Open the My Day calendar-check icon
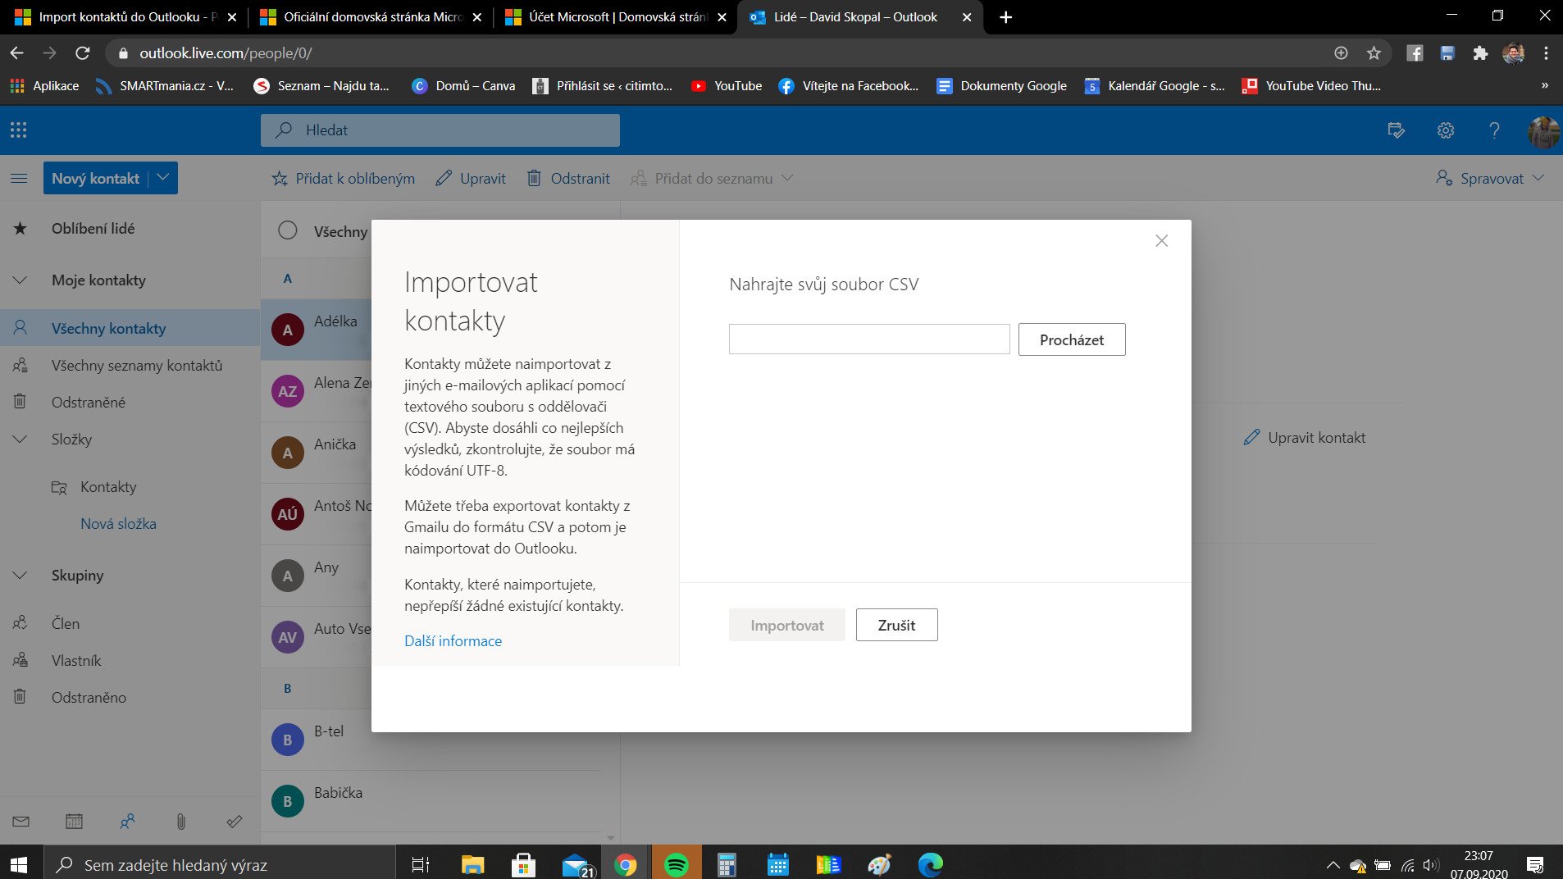1563x879 pixels. 1396,130
